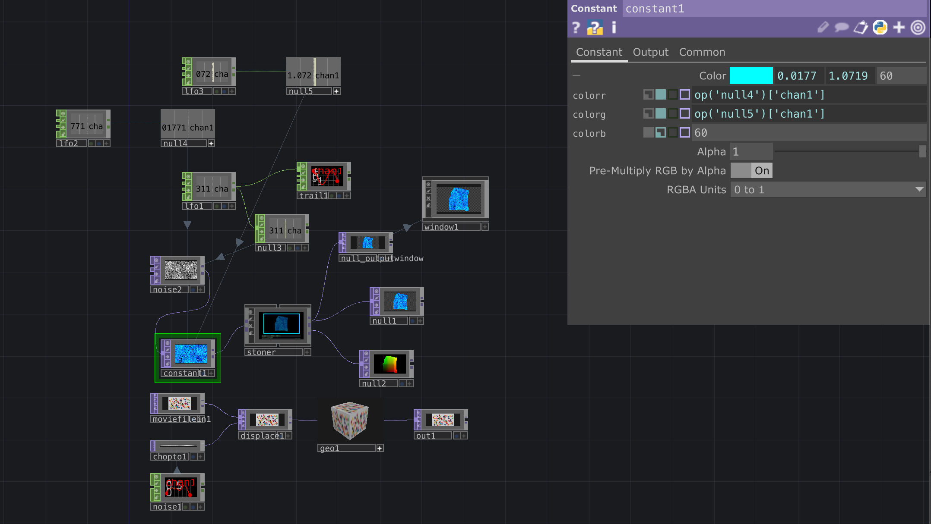
Task: Open the operator info 'i' icon
Action: click(x=614, y=28)
